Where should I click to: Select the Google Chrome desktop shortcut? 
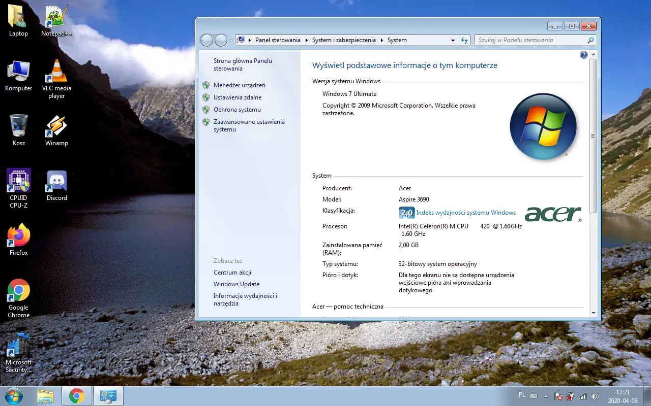[18, 298]
